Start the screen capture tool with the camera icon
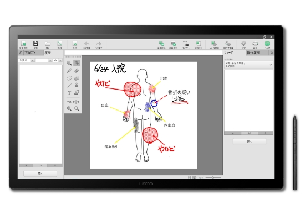 (186, 44)
